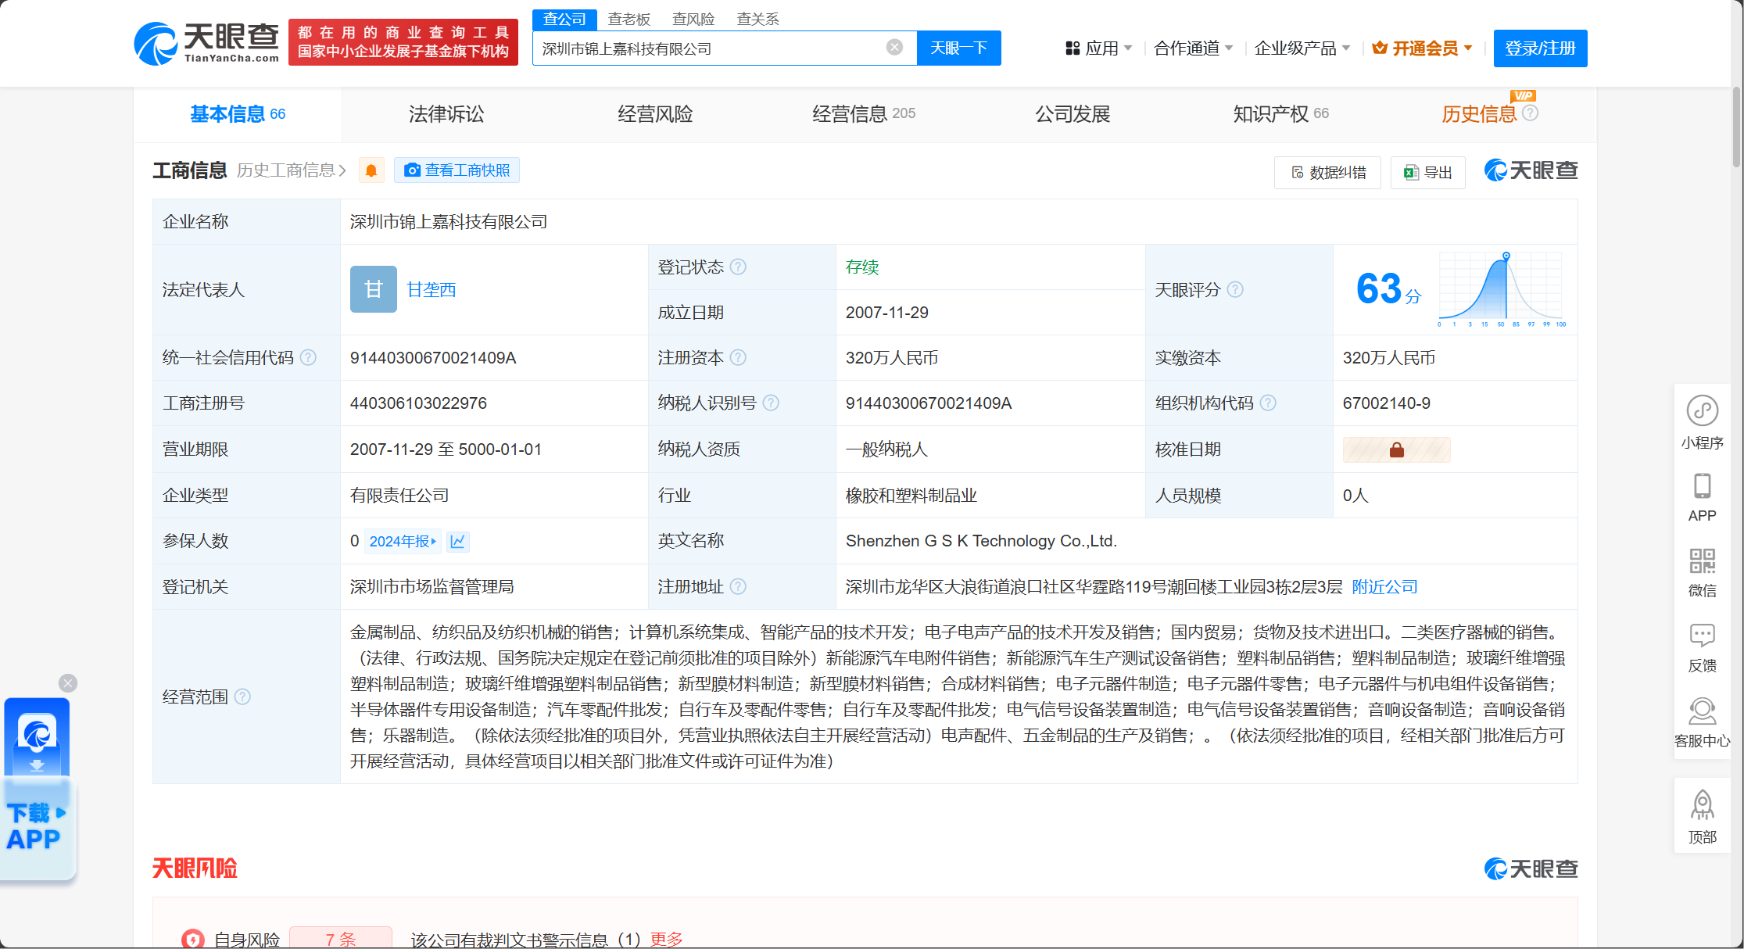Click 查看工商快照 button
Viewport: 1744px width, 949px height.
pyautogui.click(x=457, y=170)
